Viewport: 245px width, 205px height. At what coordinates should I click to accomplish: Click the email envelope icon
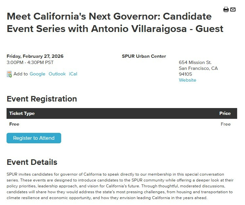[233, 9]
